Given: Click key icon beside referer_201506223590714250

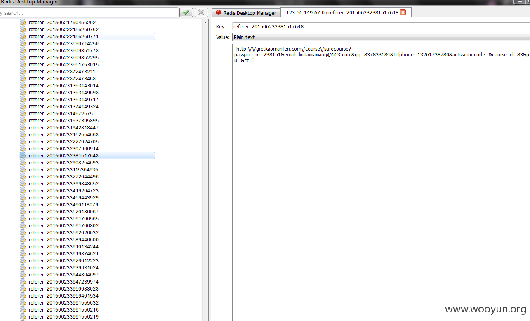Looking at the screenshot, I should point(23,44).
